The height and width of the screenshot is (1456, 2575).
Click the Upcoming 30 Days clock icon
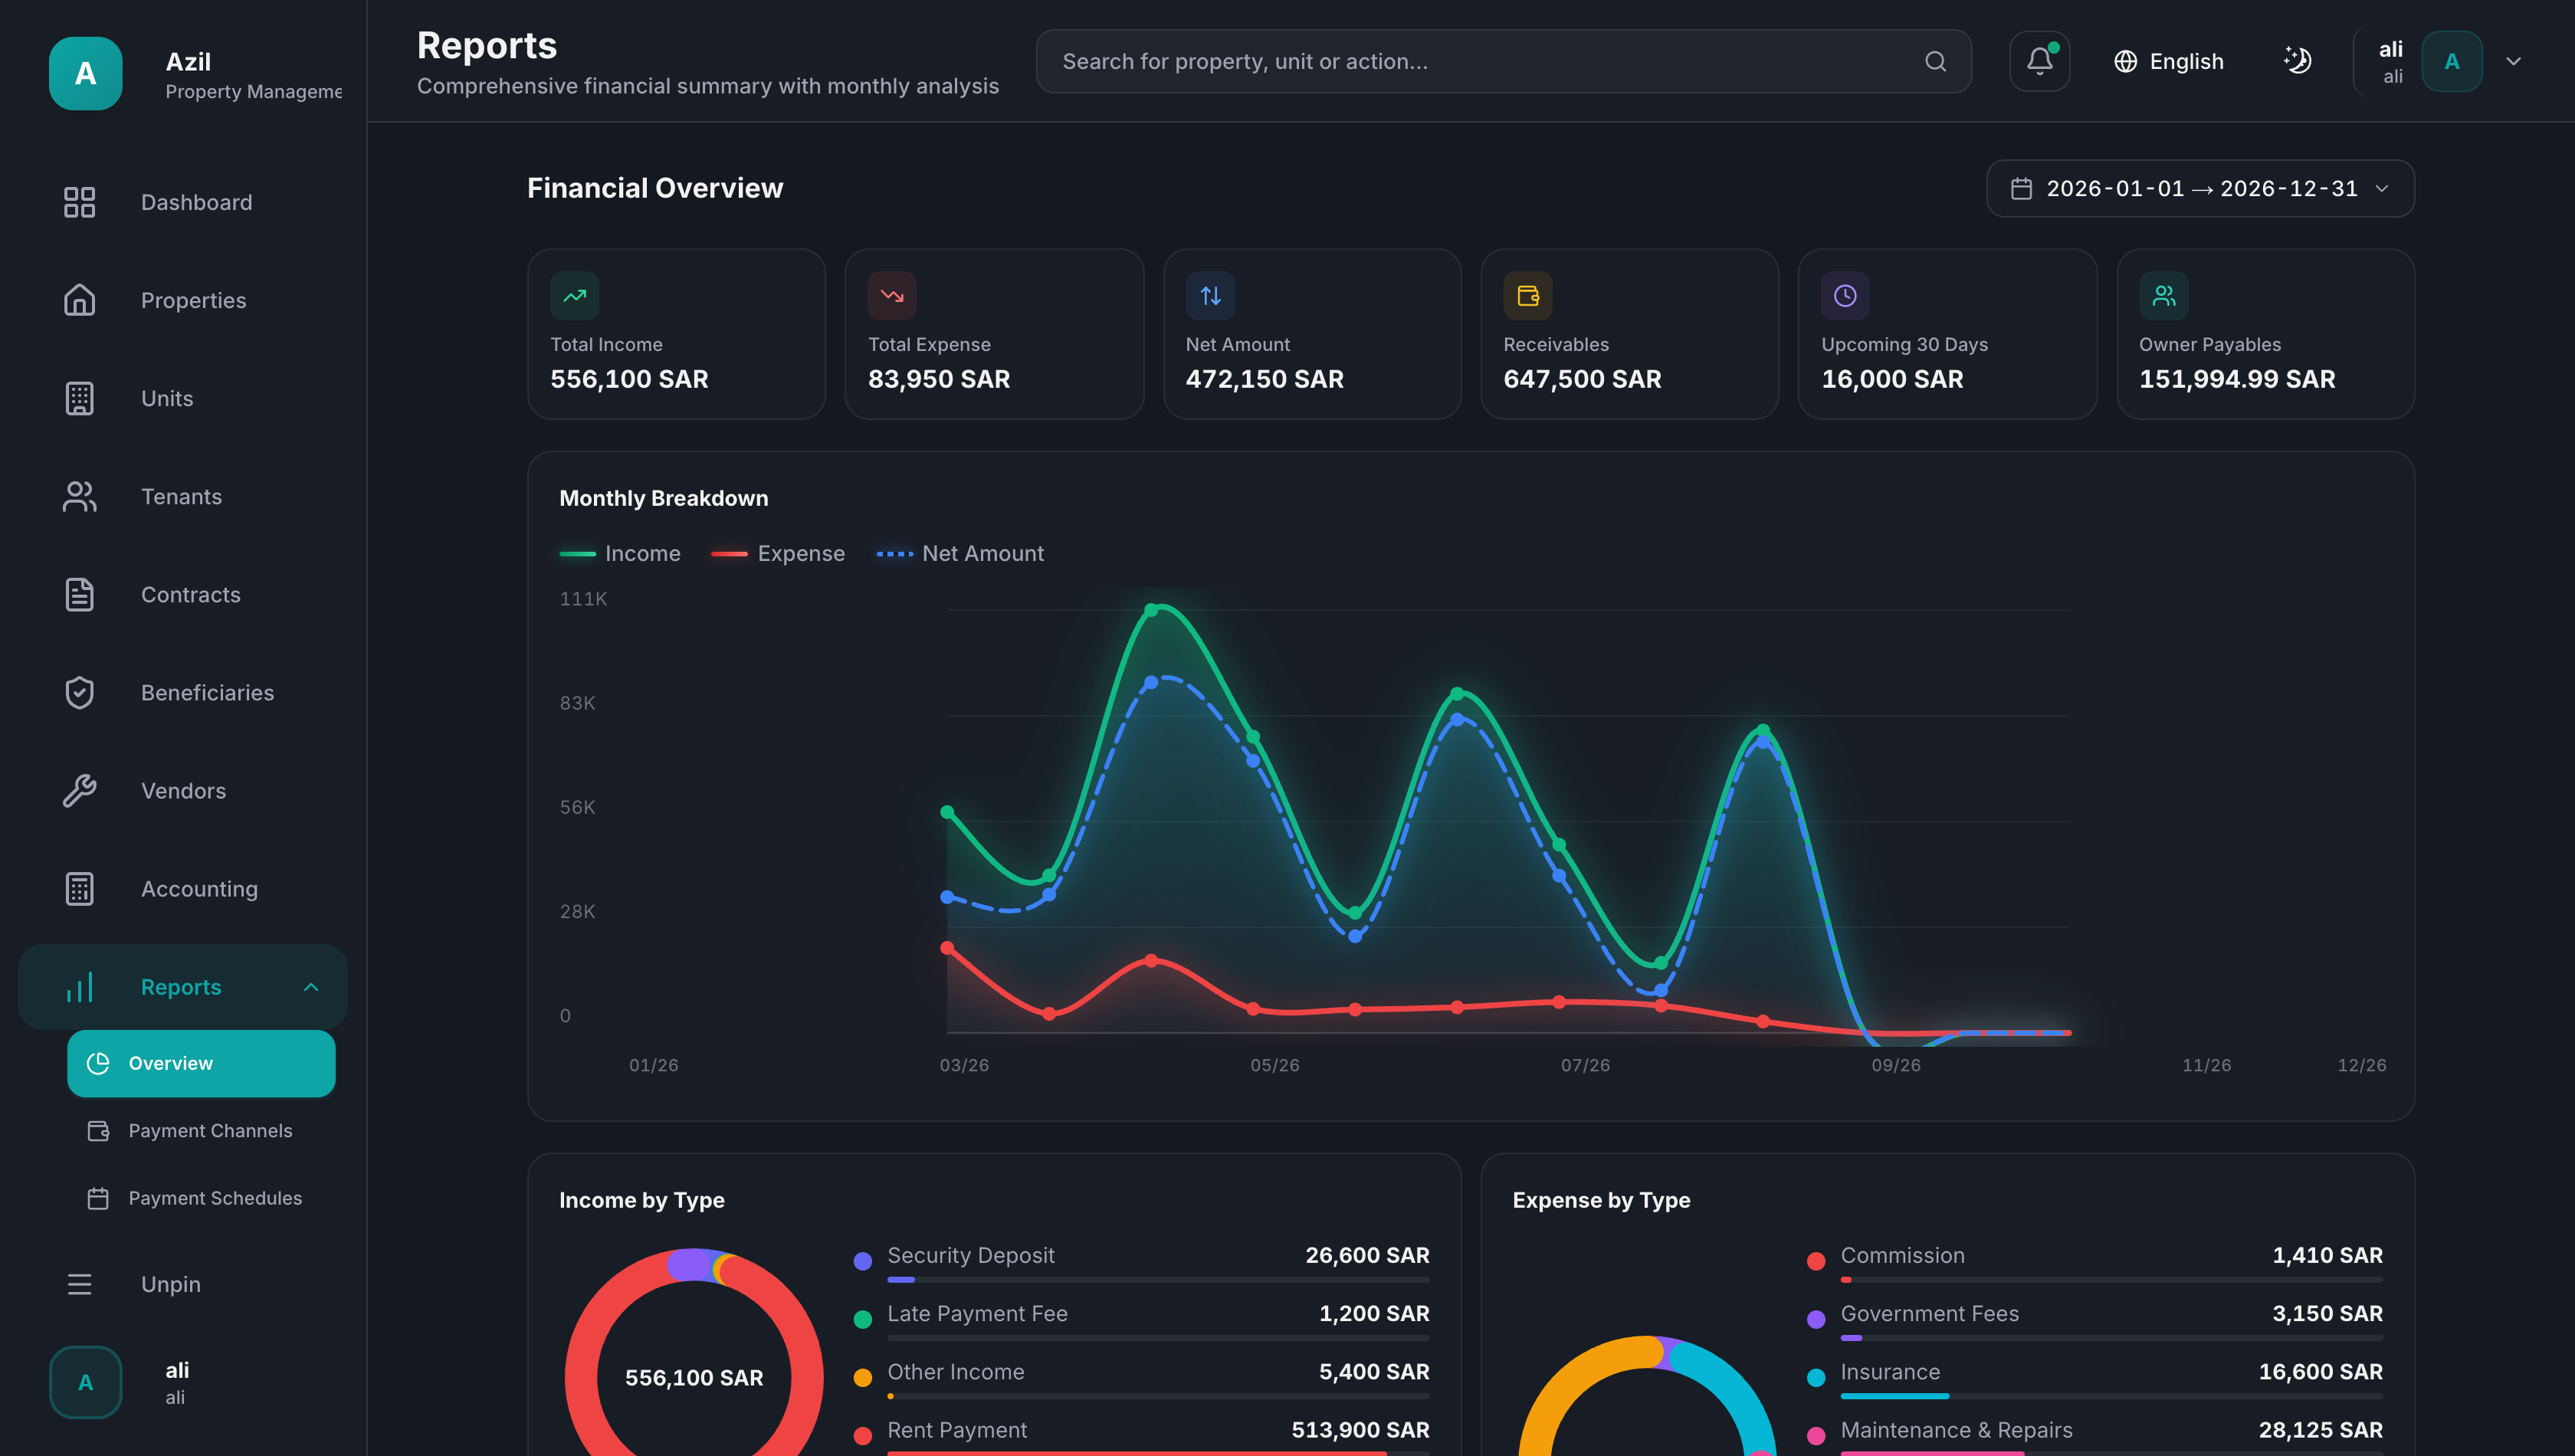(x=1845, y=295)
